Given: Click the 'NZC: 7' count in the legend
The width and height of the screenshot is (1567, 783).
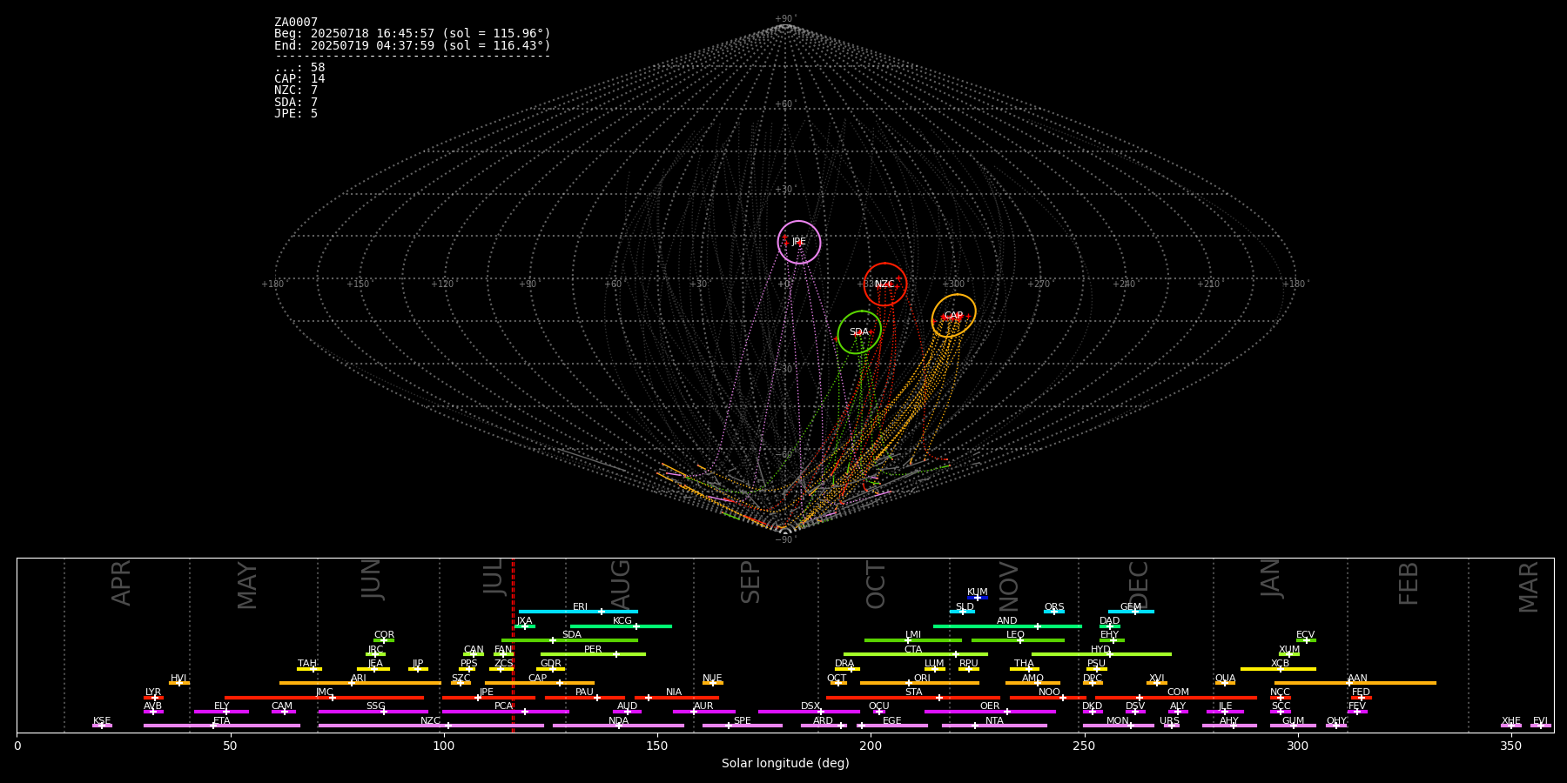Looking at the screenshot, I should [296, 90].
